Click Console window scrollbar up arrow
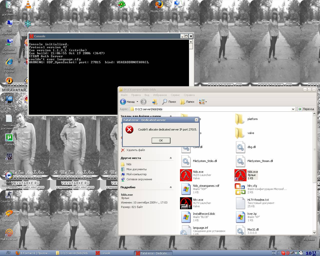This screenshot has width=320, height=256. (x=191, y=41)
